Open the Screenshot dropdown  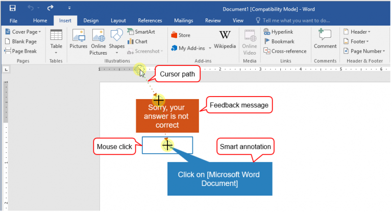(x=145, y=51)
